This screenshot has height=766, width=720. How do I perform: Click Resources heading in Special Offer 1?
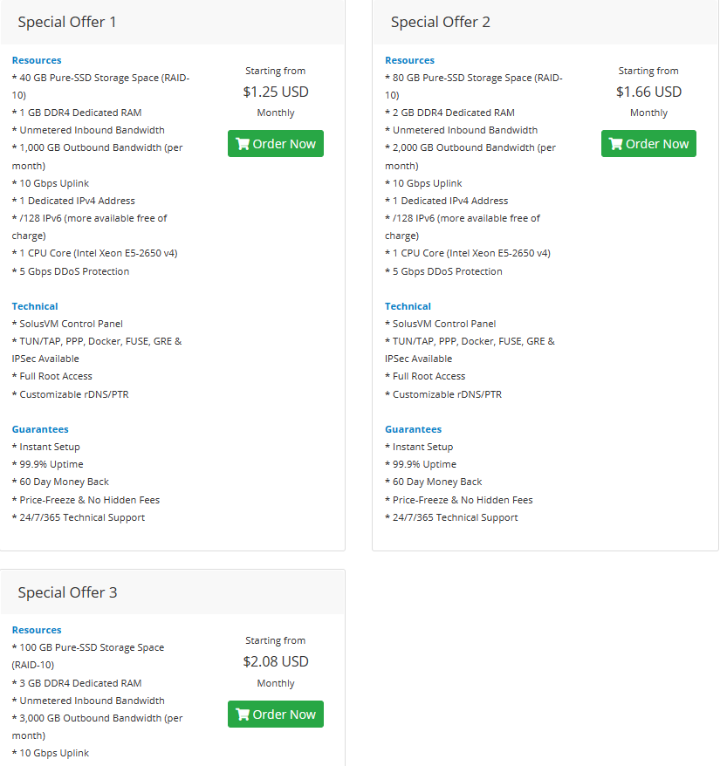(37, 60)
